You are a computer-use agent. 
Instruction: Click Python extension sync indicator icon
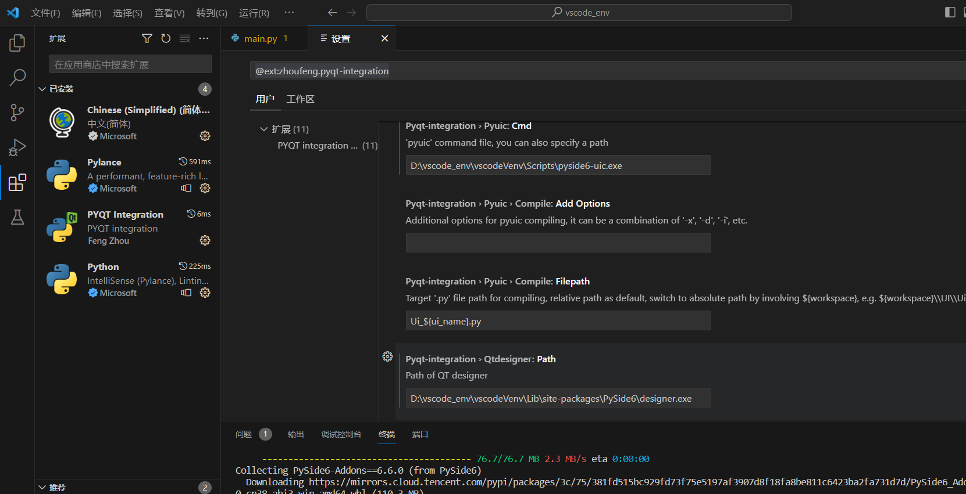point(186,293)
